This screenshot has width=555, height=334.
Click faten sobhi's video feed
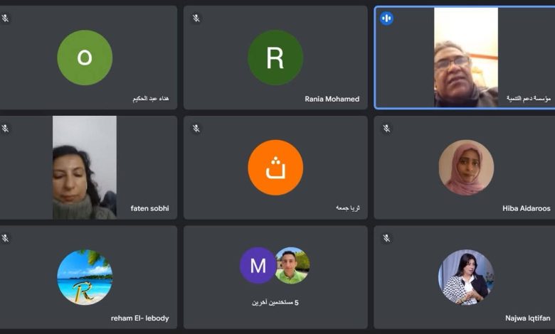coord(85,168)
